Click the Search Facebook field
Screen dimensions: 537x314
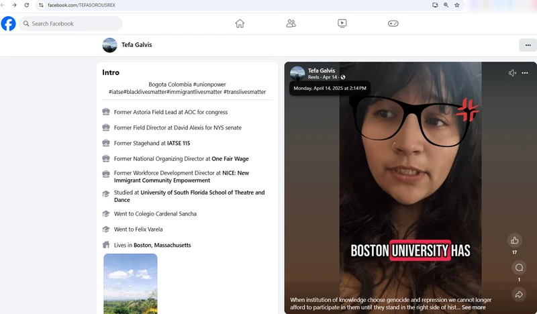70,23
